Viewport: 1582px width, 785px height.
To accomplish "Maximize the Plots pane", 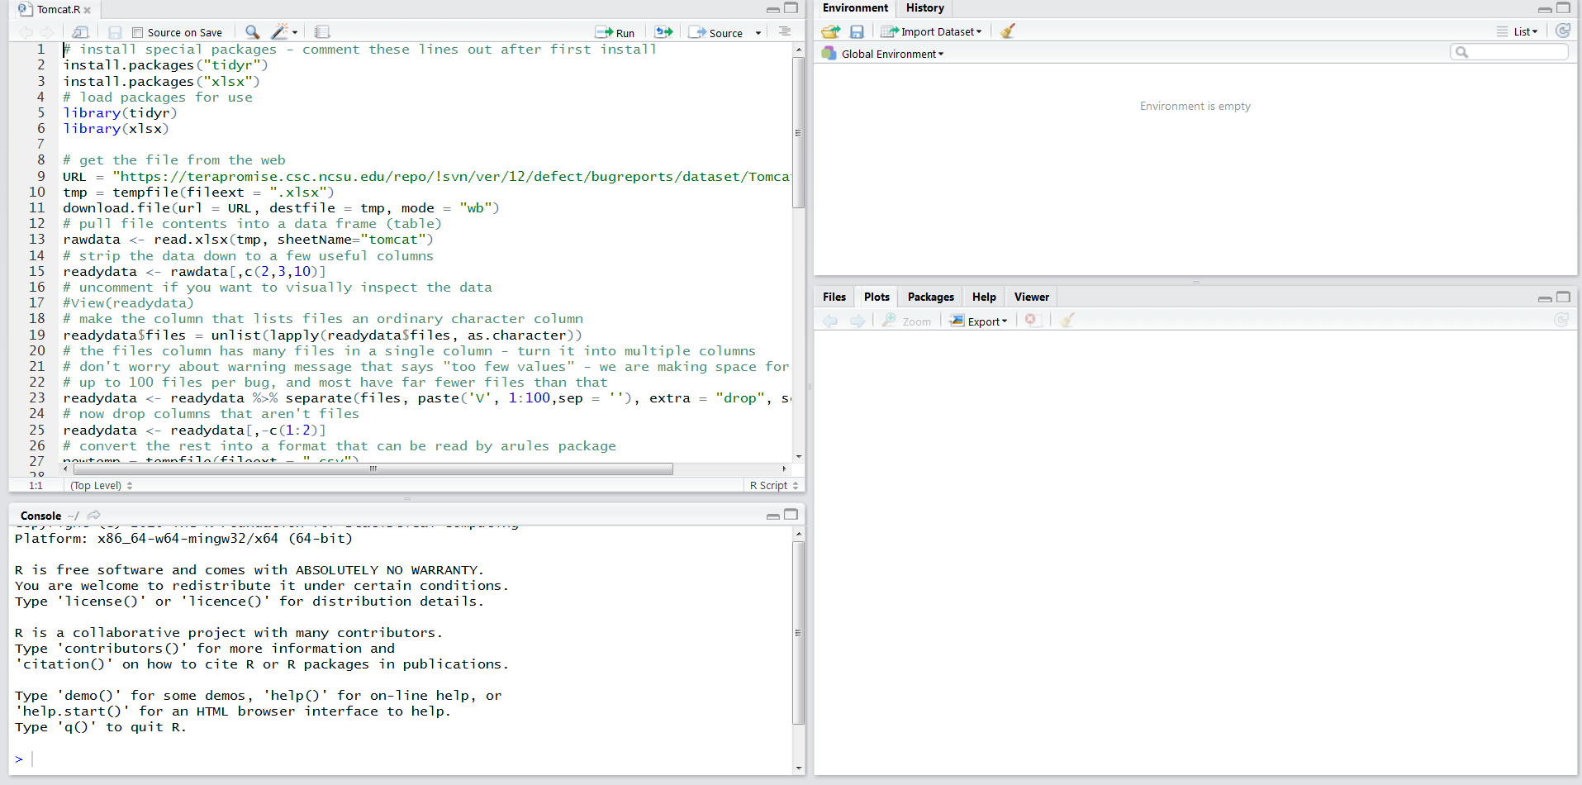I will pos(1563,297).
